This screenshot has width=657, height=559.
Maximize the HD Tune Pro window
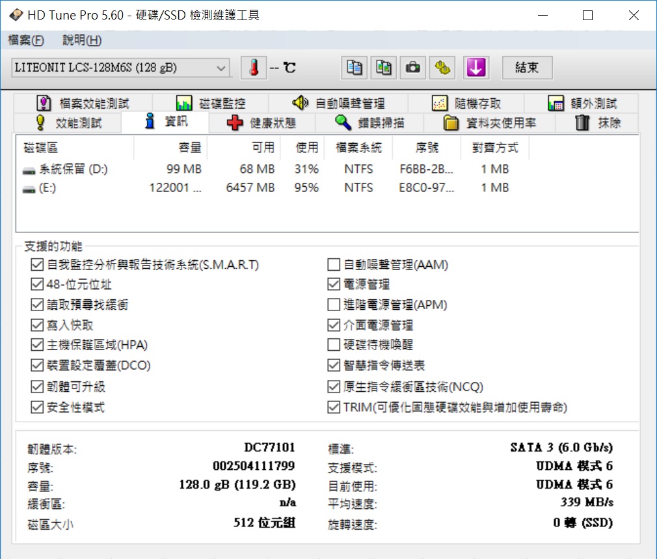click(588, 15)
